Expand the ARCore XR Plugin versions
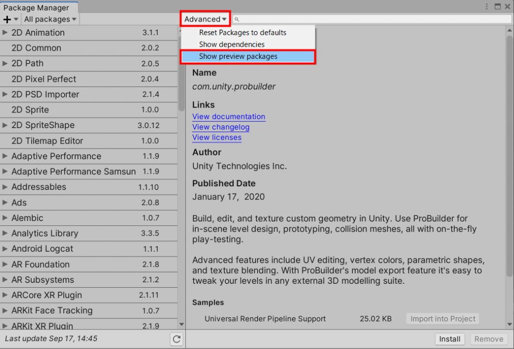Viewport: 514px width, 349px height. point(5,295)
